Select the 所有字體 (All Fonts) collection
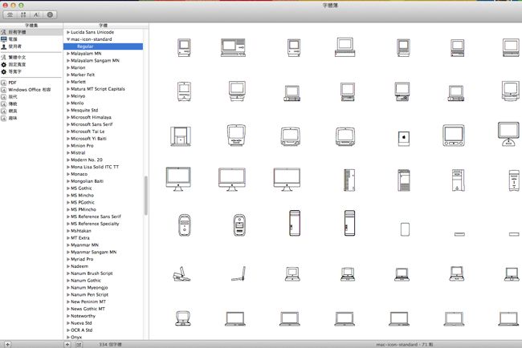The image size is (522, 348). coord(16,31)
